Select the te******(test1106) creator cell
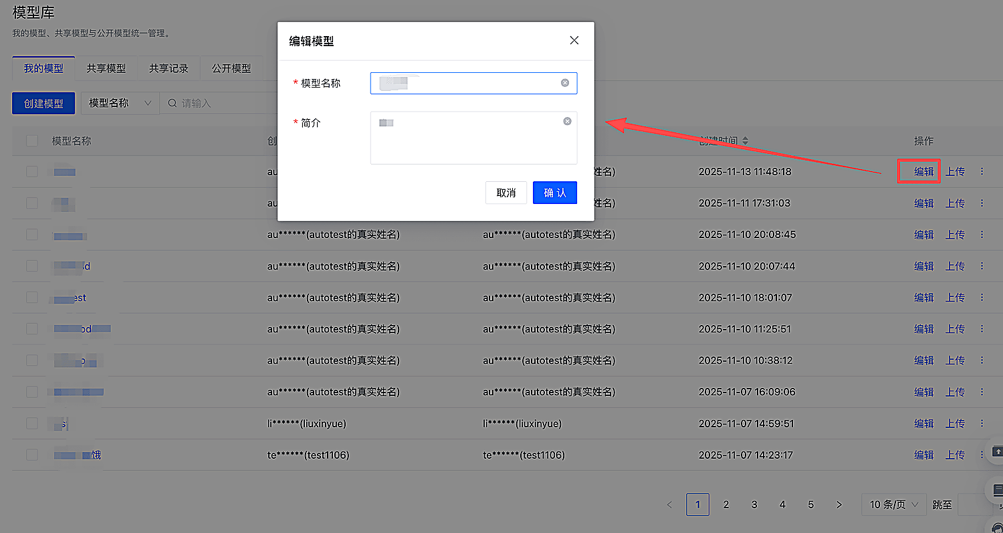Screen dimensions: 1003x533 308,455
